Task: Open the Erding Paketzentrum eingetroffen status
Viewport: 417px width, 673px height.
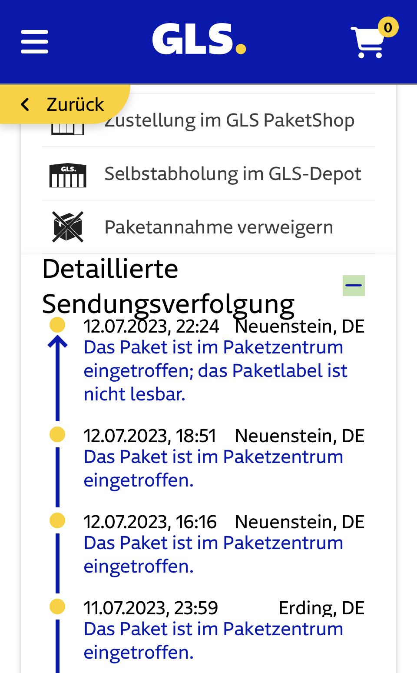Action: pos(213,640)
